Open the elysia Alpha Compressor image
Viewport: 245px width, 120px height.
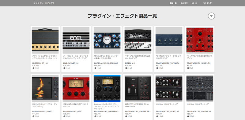tap(107, 40)
